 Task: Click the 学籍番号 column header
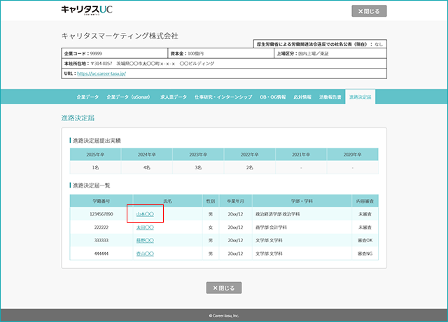101,201
